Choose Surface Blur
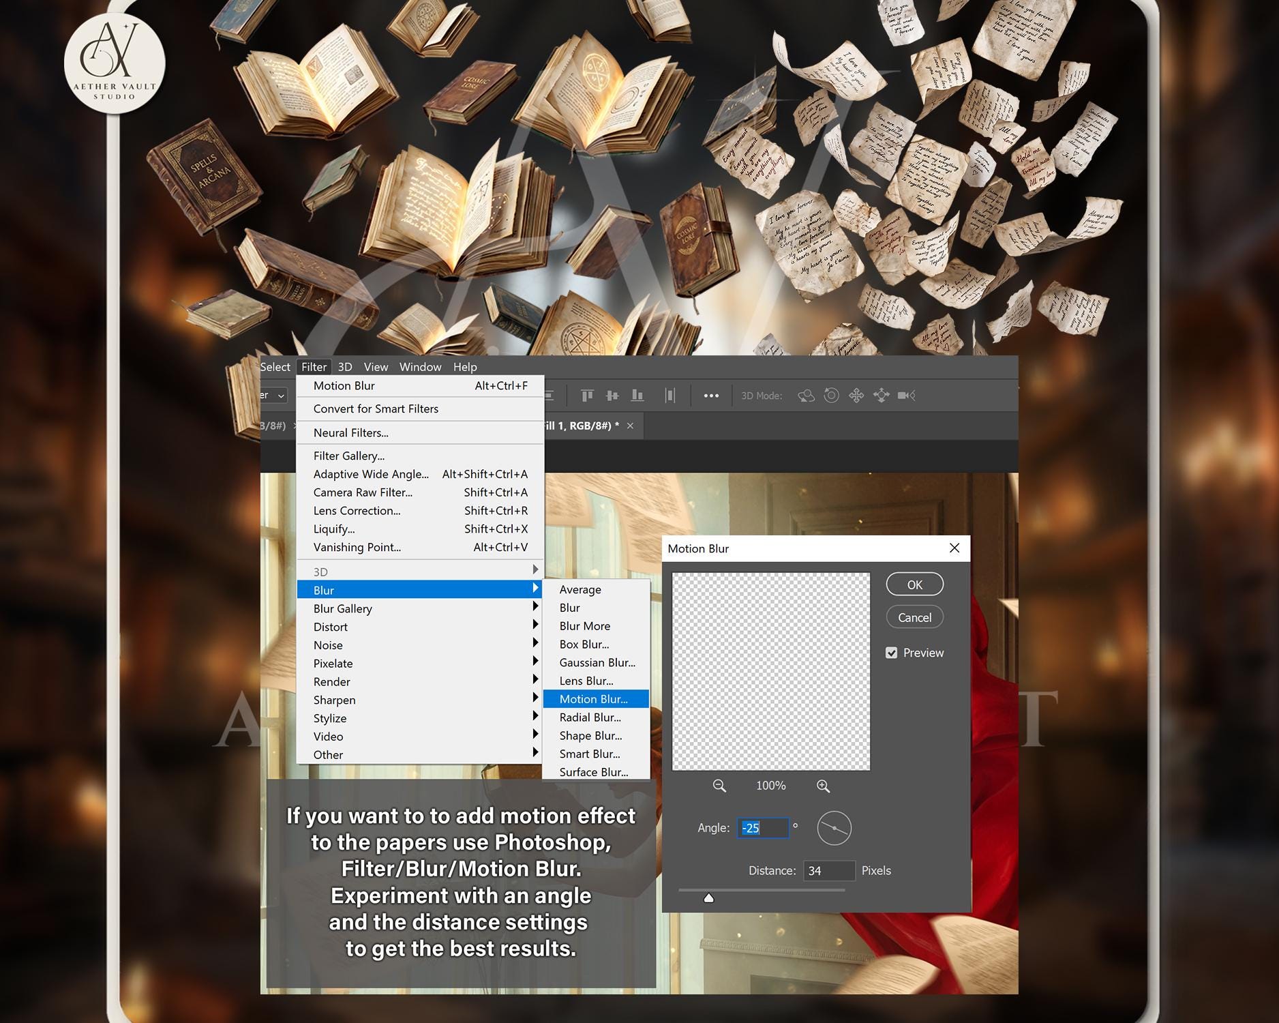 (596, 772)
